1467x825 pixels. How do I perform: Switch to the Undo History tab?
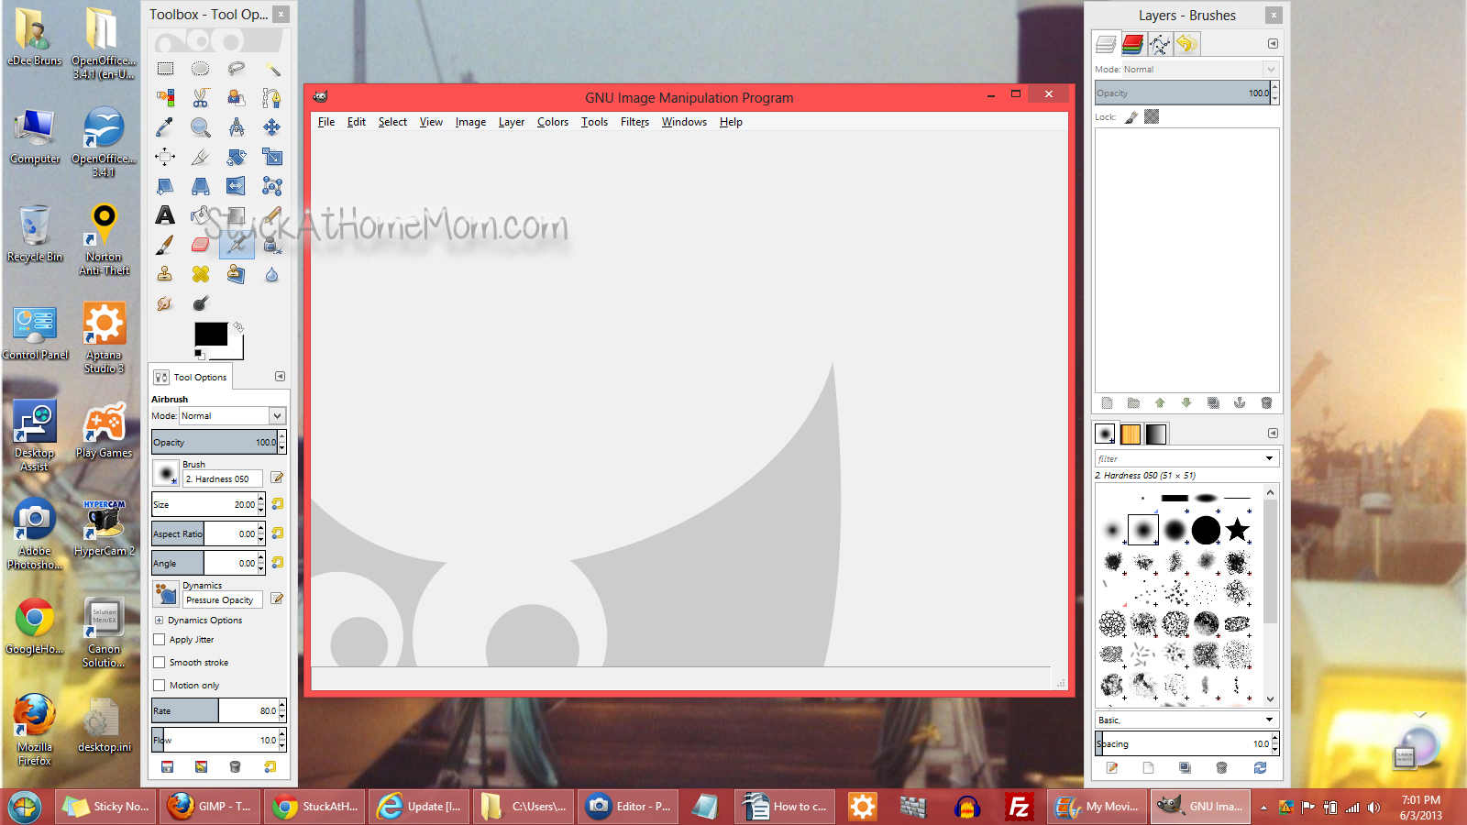coord(1186,44)
